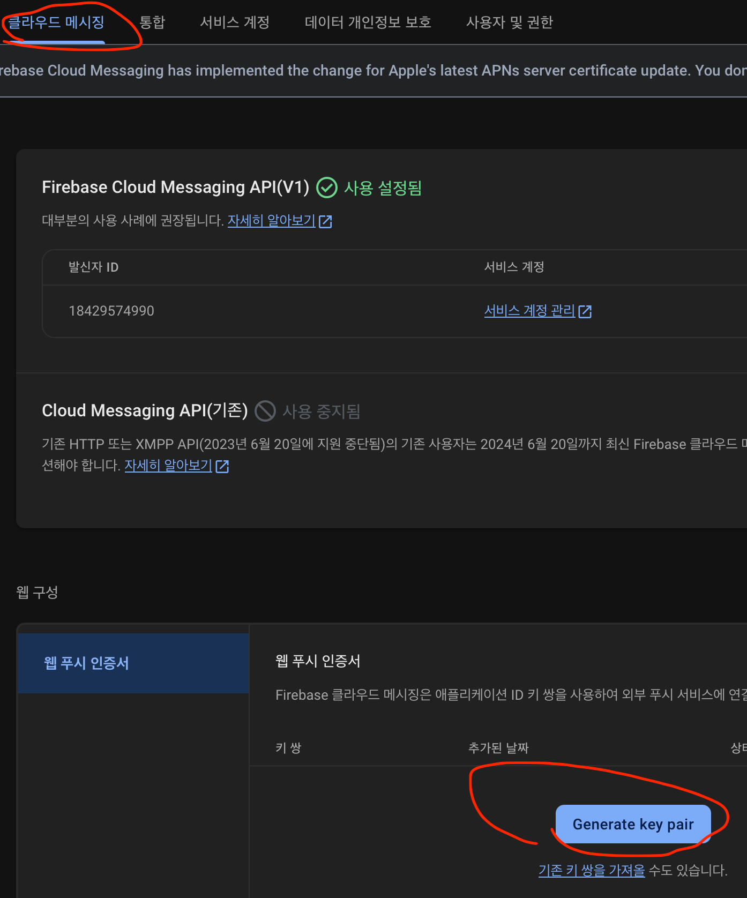Open the 서비스 계정 tab
Viewport: 747px width, 898px height.
click(235, 23)
